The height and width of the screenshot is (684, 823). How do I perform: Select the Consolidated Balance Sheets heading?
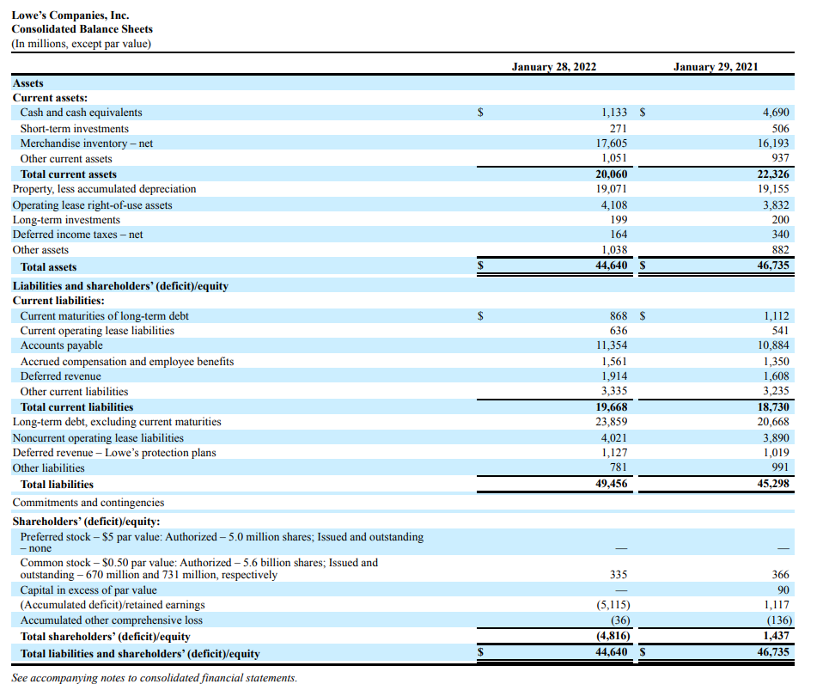click(x=82, y=28)
